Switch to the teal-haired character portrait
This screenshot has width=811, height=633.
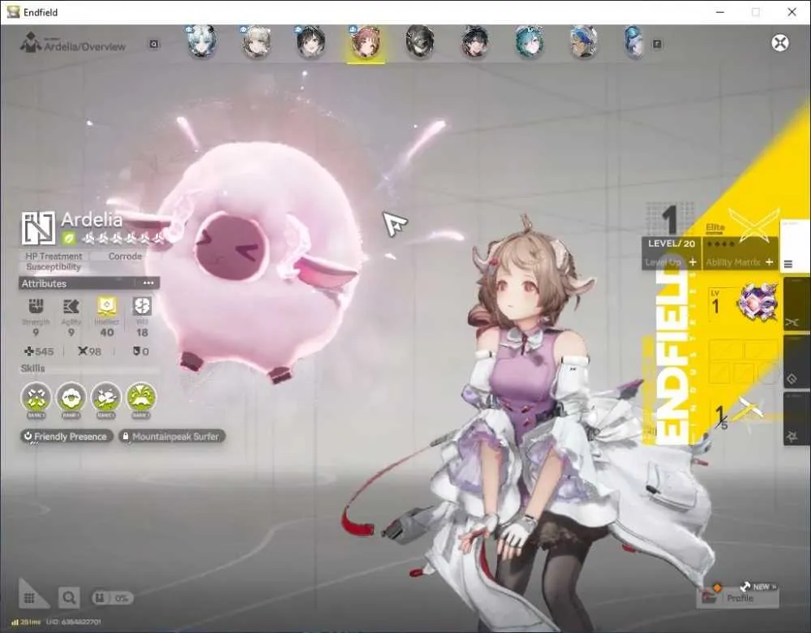[x=529, y=41]
